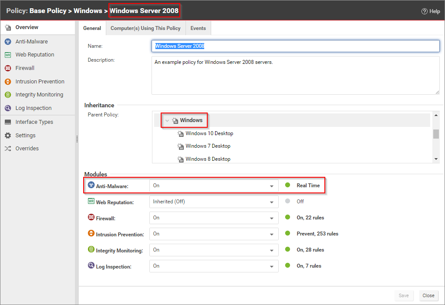Image resolution: width=445 pixels, height=305 pixels.
Task: Open Log Inspection magnifier icon in sidebar
Action: click(x=7, y=108)
